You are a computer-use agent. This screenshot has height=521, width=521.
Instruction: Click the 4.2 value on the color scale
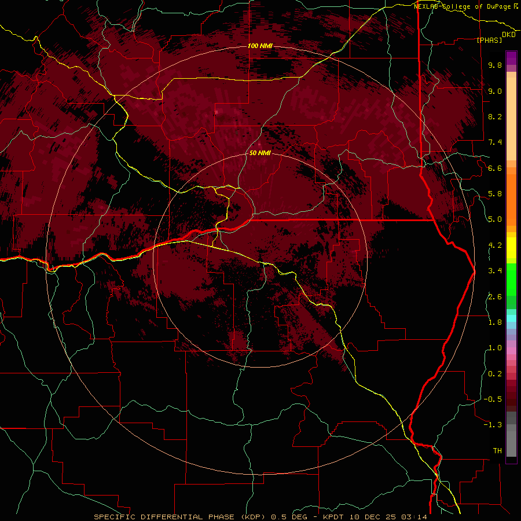(x=495, y=245)
